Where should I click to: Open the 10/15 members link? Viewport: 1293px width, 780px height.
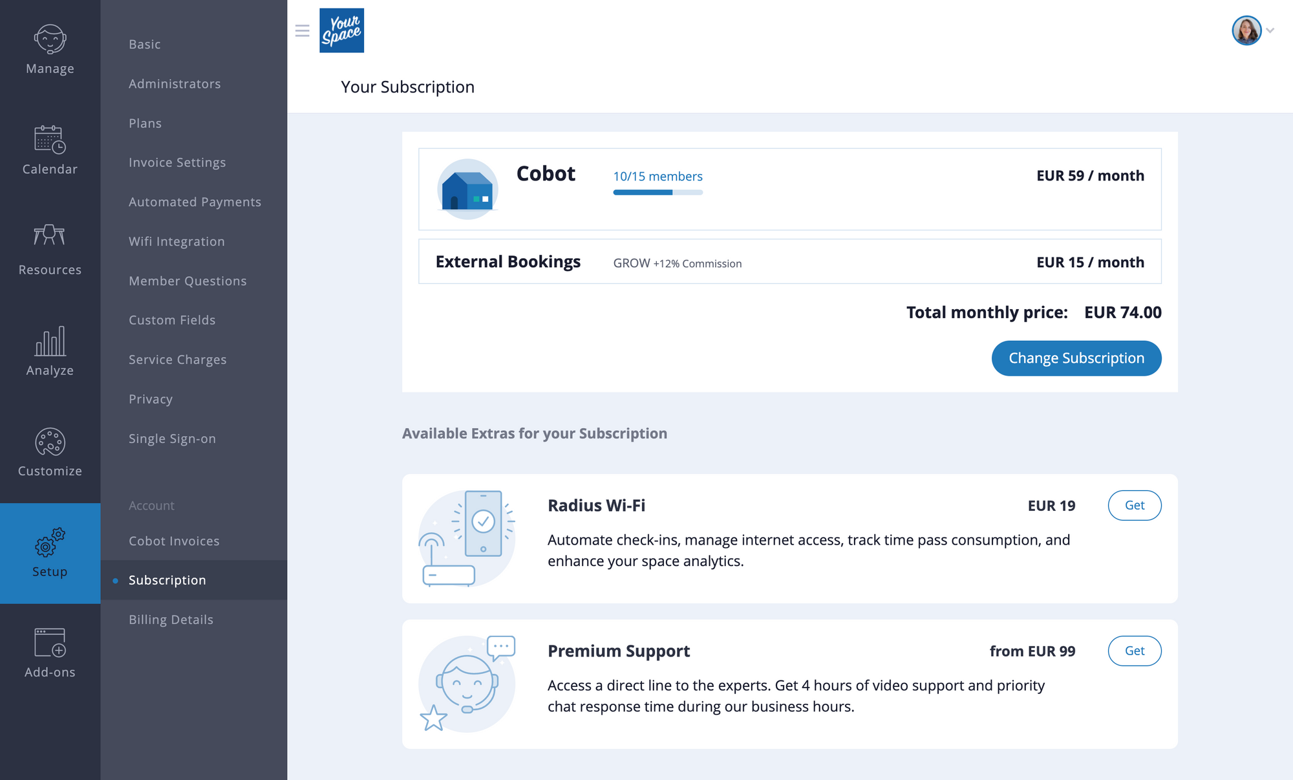pos(657,176)
